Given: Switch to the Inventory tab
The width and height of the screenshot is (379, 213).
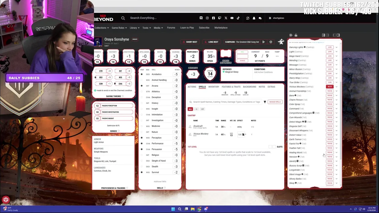Looking at the screenshot, I should [213, 87].
